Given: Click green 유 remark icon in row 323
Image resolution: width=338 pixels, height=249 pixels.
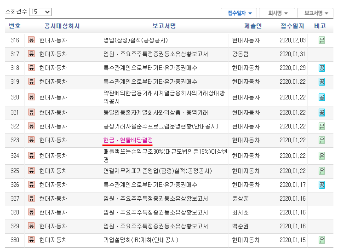Looking at the screenshot, I should click(322, 140).
